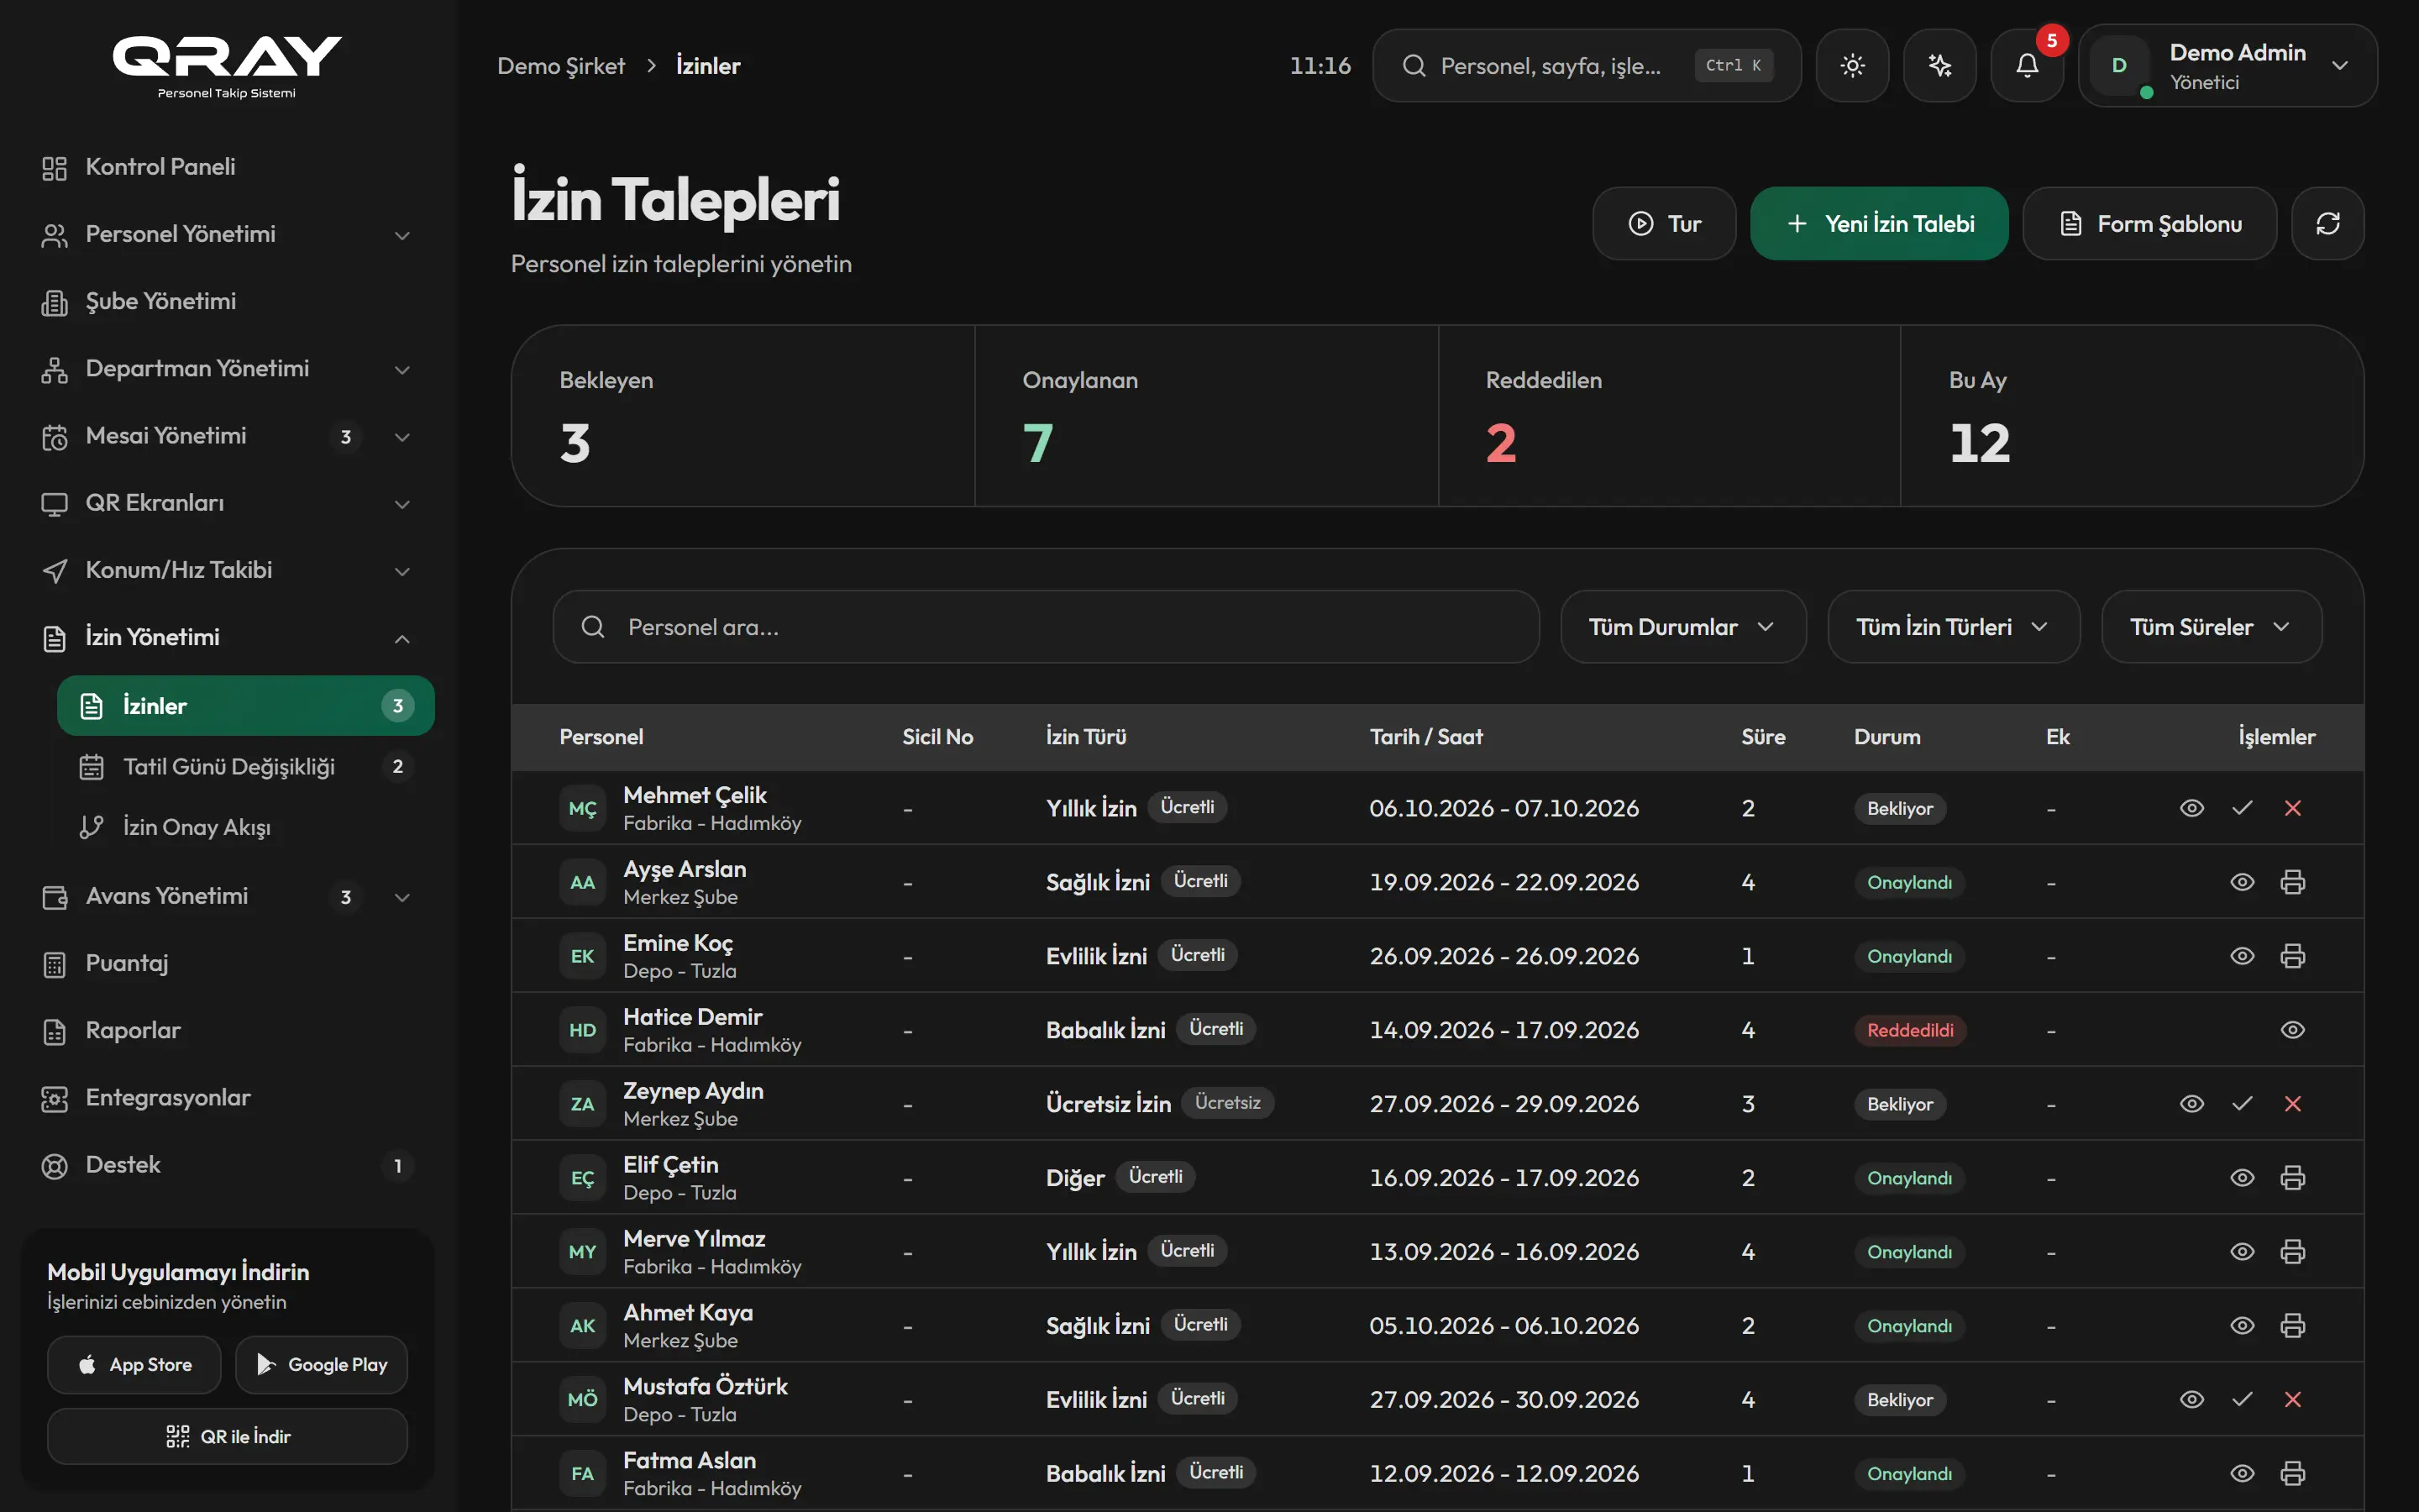
Task: View Hatice Demir's rejected leave details
Action: point(2293,1030)
